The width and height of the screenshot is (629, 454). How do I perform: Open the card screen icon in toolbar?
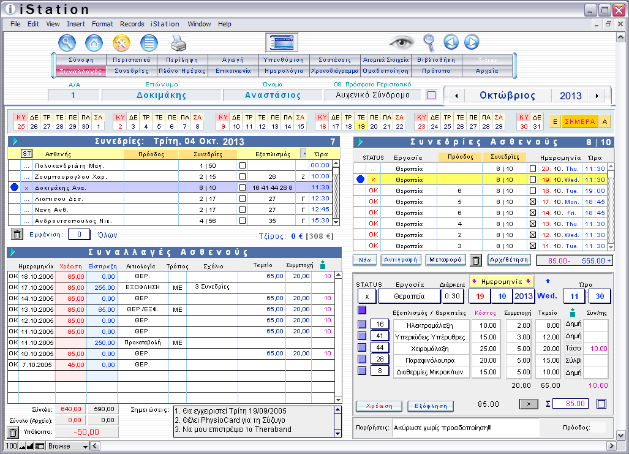282,42
